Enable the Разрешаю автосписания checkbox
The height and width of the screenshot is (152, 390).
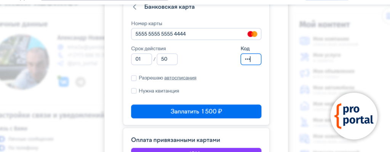[x=134, y=78]
